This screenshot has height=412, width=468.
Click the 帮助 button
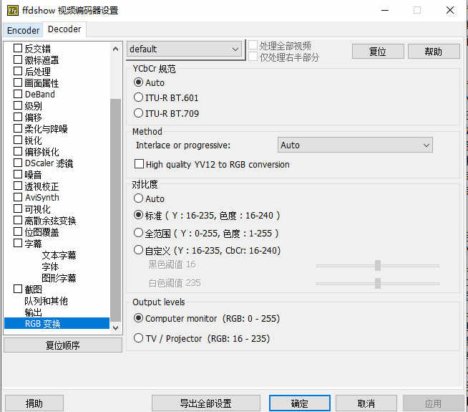[x=434, y=52]
